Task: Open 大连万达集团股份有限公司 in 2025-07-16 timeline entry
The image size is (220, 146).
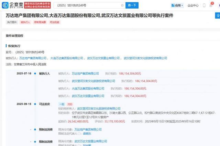Action: (x=88, y=89)
